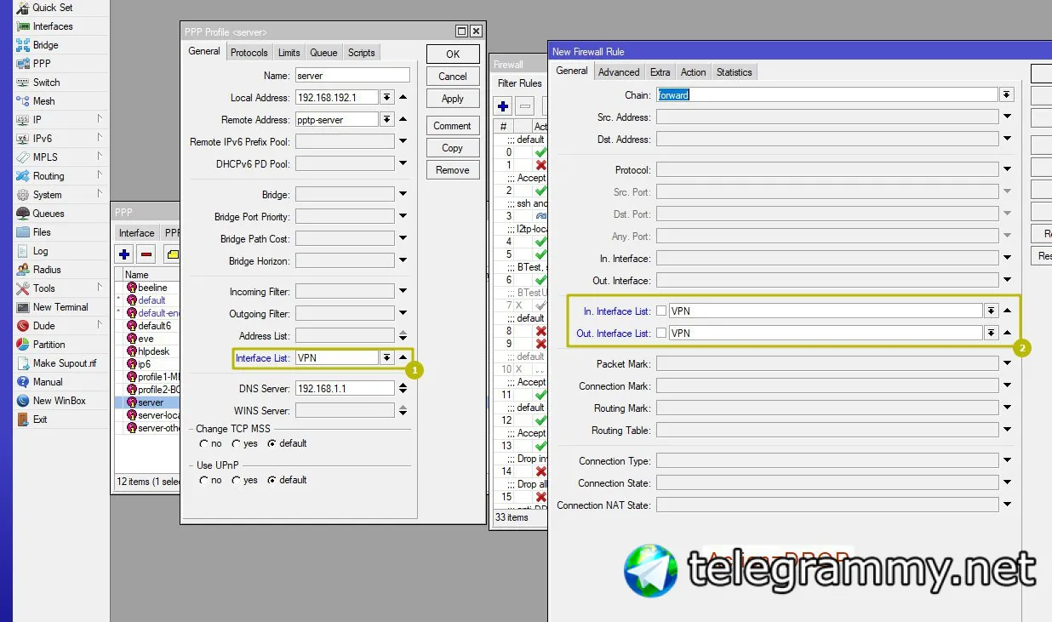Screen dimensions: 1052x622
Task: Open Log from the sidebar
Action: [x=41, y=251]
